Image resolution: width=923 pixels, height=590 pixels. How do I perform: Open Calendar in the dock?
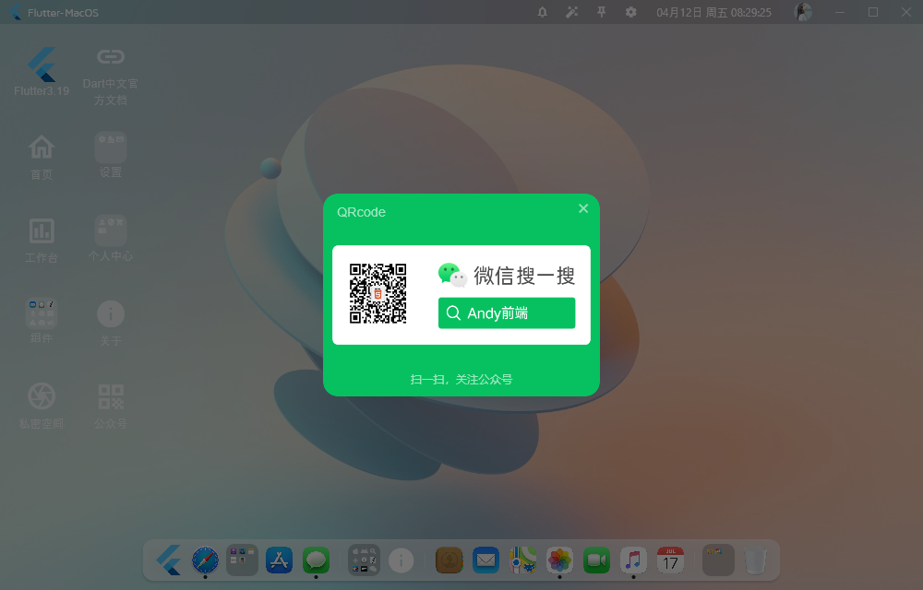pos(670,560)
